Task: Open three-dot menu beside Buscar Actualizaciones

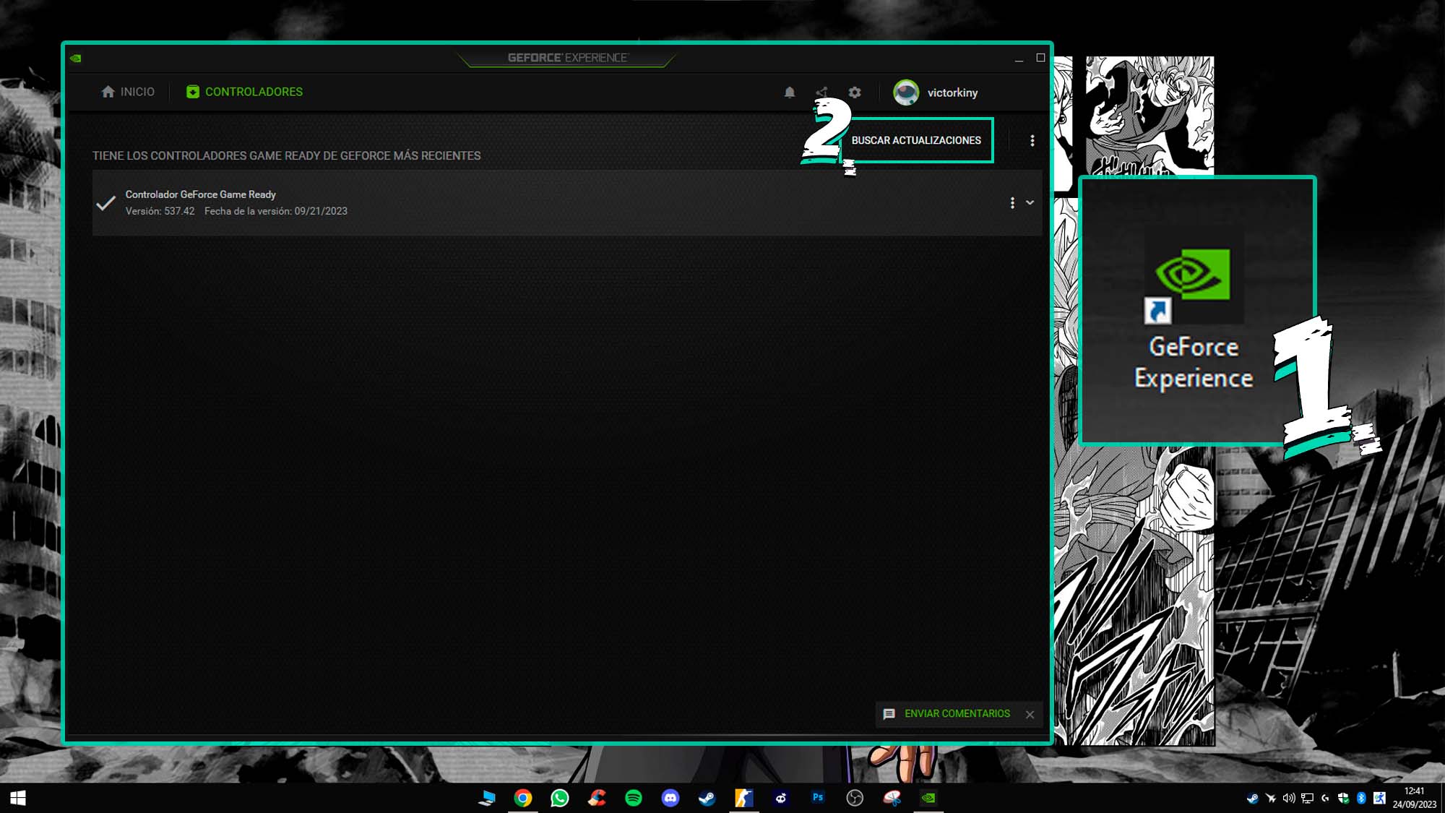Action: point(1032,140)
